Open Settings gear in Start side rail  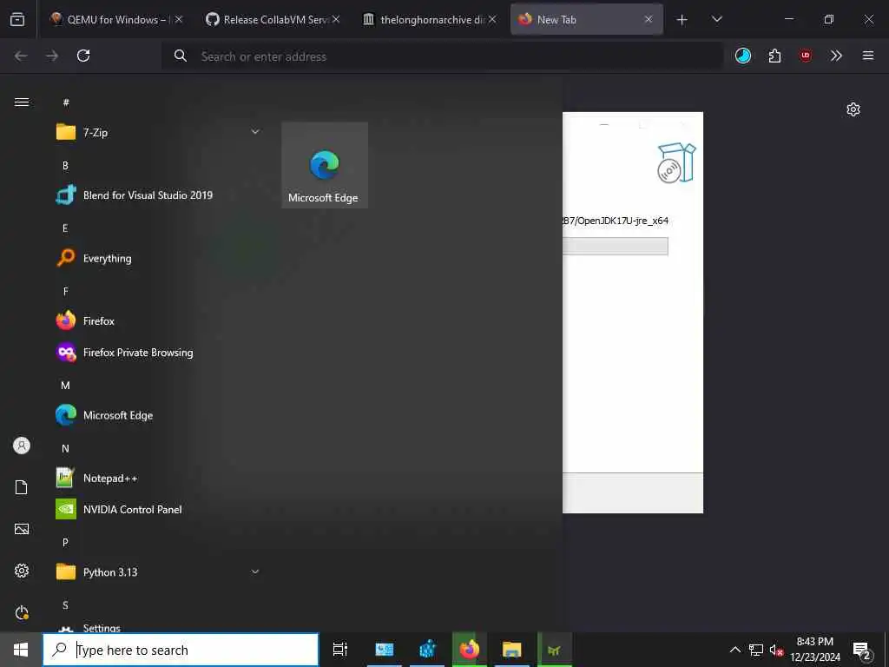point(22,571)
